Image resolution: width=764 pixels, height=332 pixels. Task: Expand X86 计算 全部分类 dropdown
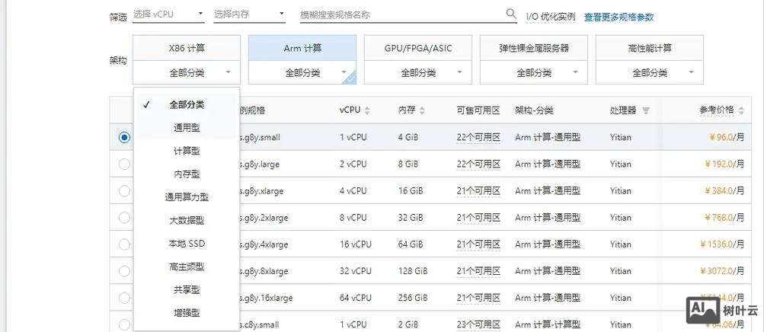[187, 72]
